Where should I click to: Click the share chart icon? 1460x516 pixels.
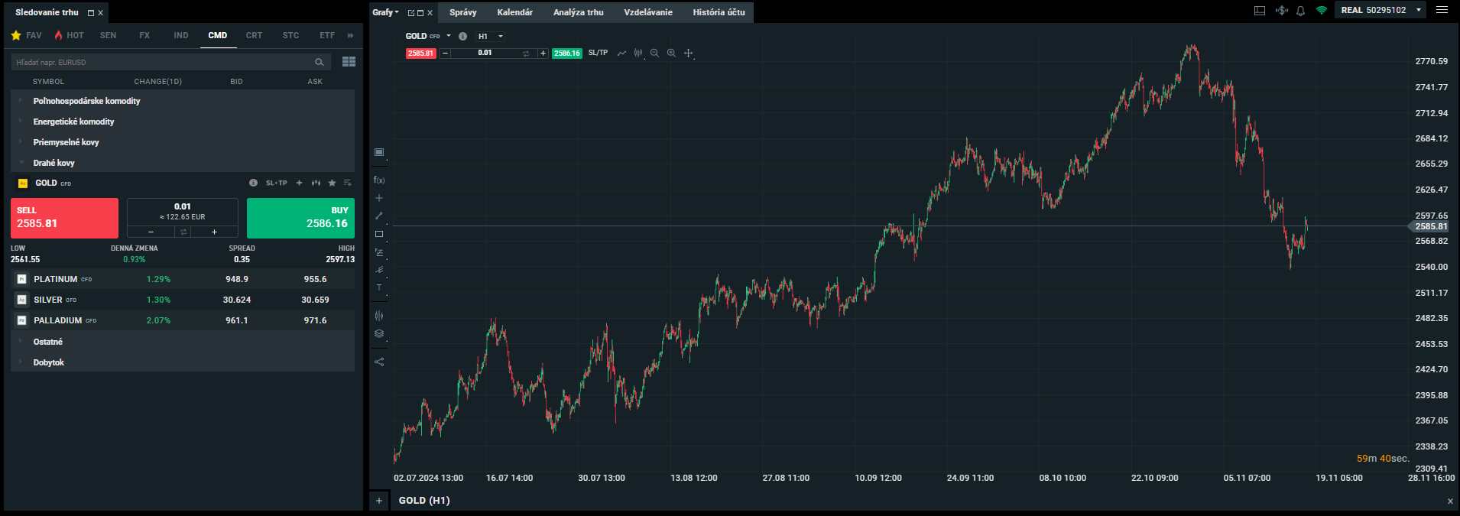(379, 362)
